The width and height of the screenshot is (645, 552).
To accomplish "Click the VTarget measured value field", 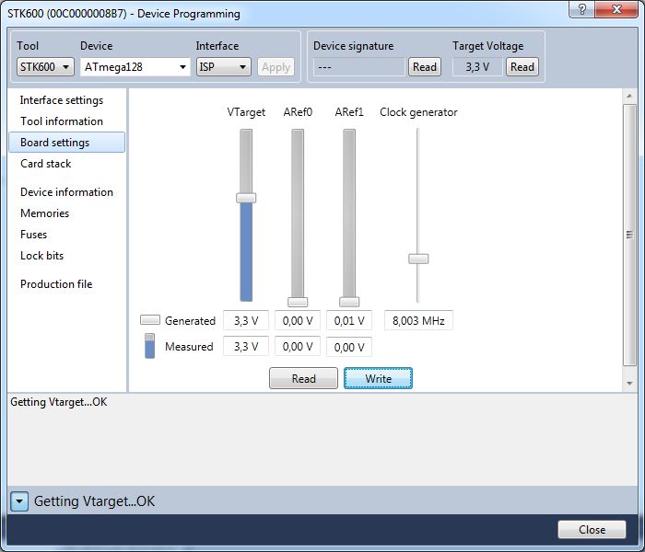I will [246, 346].
